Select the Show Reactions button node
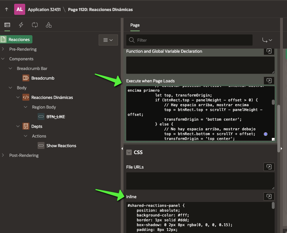This screenshot has width=287, height=233. pos(61,146)
